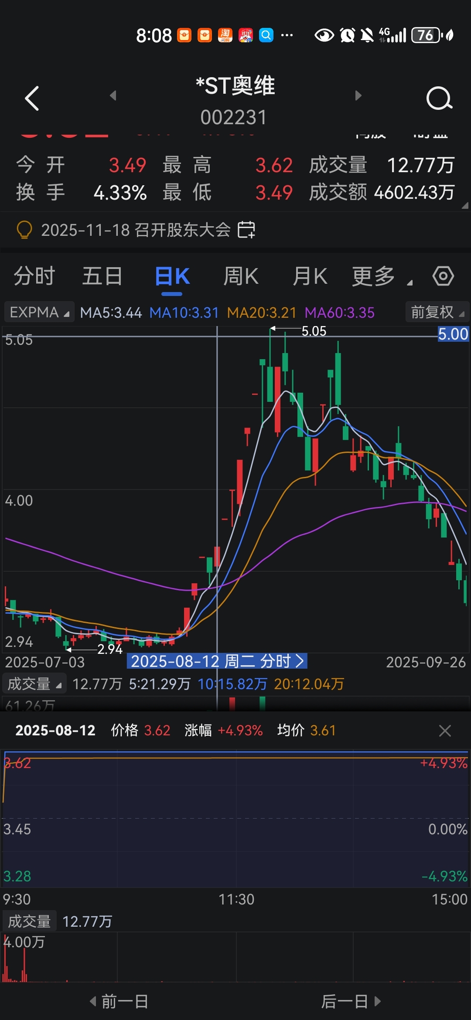This screenshot has width=471, height=1020.
Task: Tap status bar 4G signal icon
Action: [392, 35]
